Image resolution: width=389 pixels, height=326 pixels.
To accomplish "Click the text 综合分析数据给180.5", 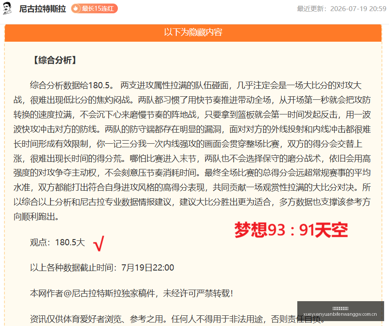I will (72, 86).
